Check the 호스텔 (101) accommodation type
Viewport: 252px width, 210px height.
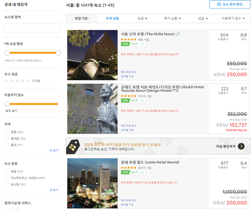point(7,184)
